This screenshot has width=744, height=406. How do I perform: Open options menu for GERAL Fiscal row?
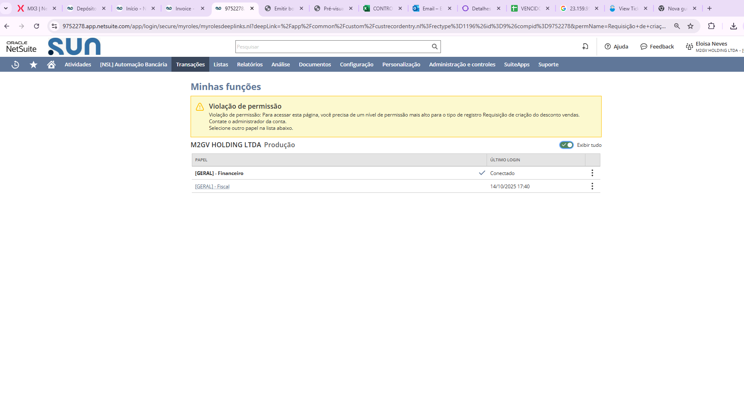592,186
